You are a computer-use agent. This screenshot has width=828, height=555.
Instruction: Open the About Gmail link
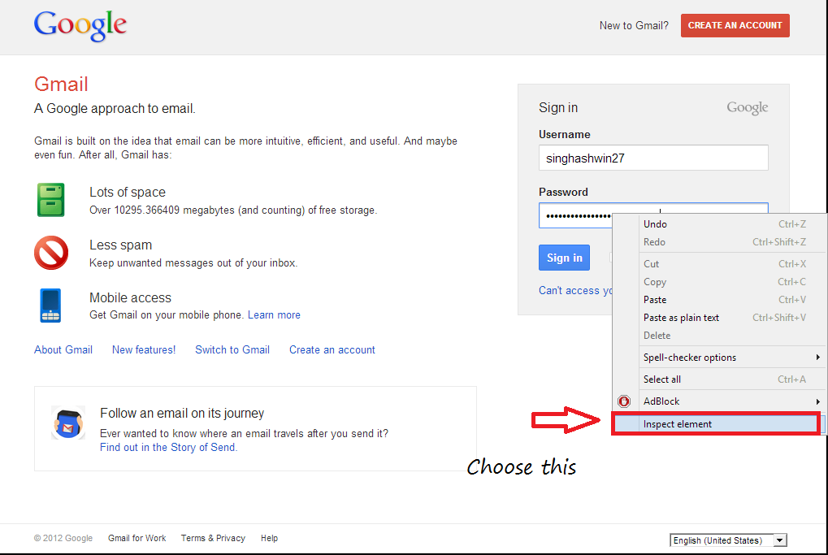(63, 349)
